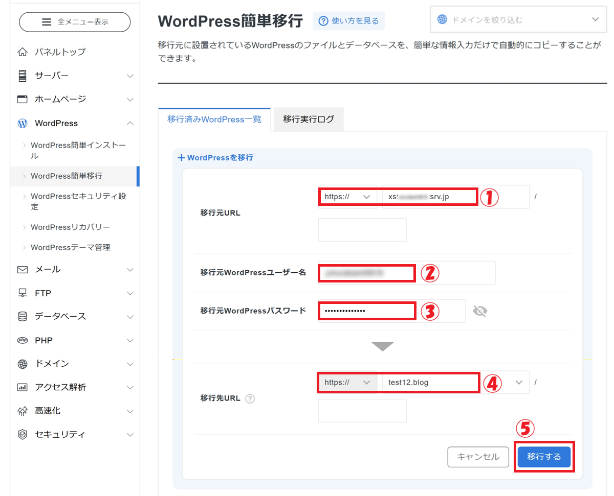Click the PHP icon in sidebar
614x496 pixels.
23,340
